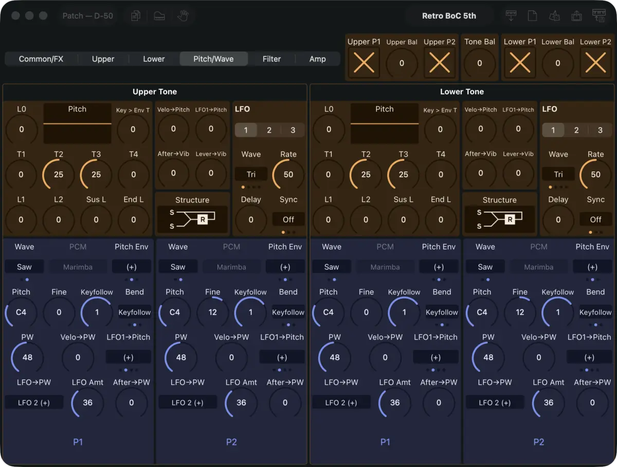The width and height of the screenshot is (617, 467).
Task: Click the Lower Tone P2 Pitch Env (+) button
Action: [592, 267]
